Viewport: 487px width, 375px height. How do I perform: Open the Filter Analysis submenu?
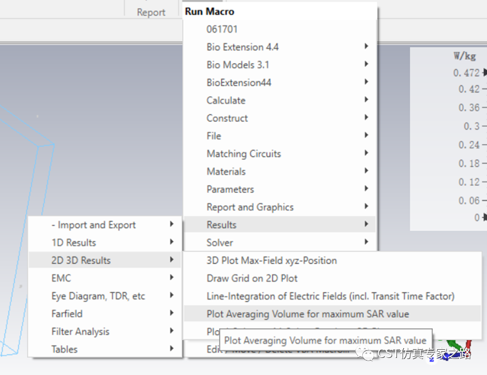coord(105,331)
